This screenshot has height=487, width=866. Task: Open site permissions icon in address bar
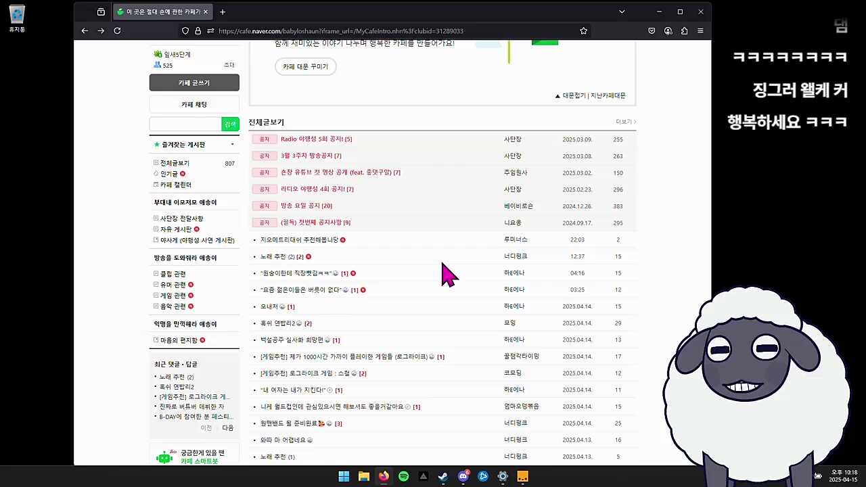[x=210, y=30]
